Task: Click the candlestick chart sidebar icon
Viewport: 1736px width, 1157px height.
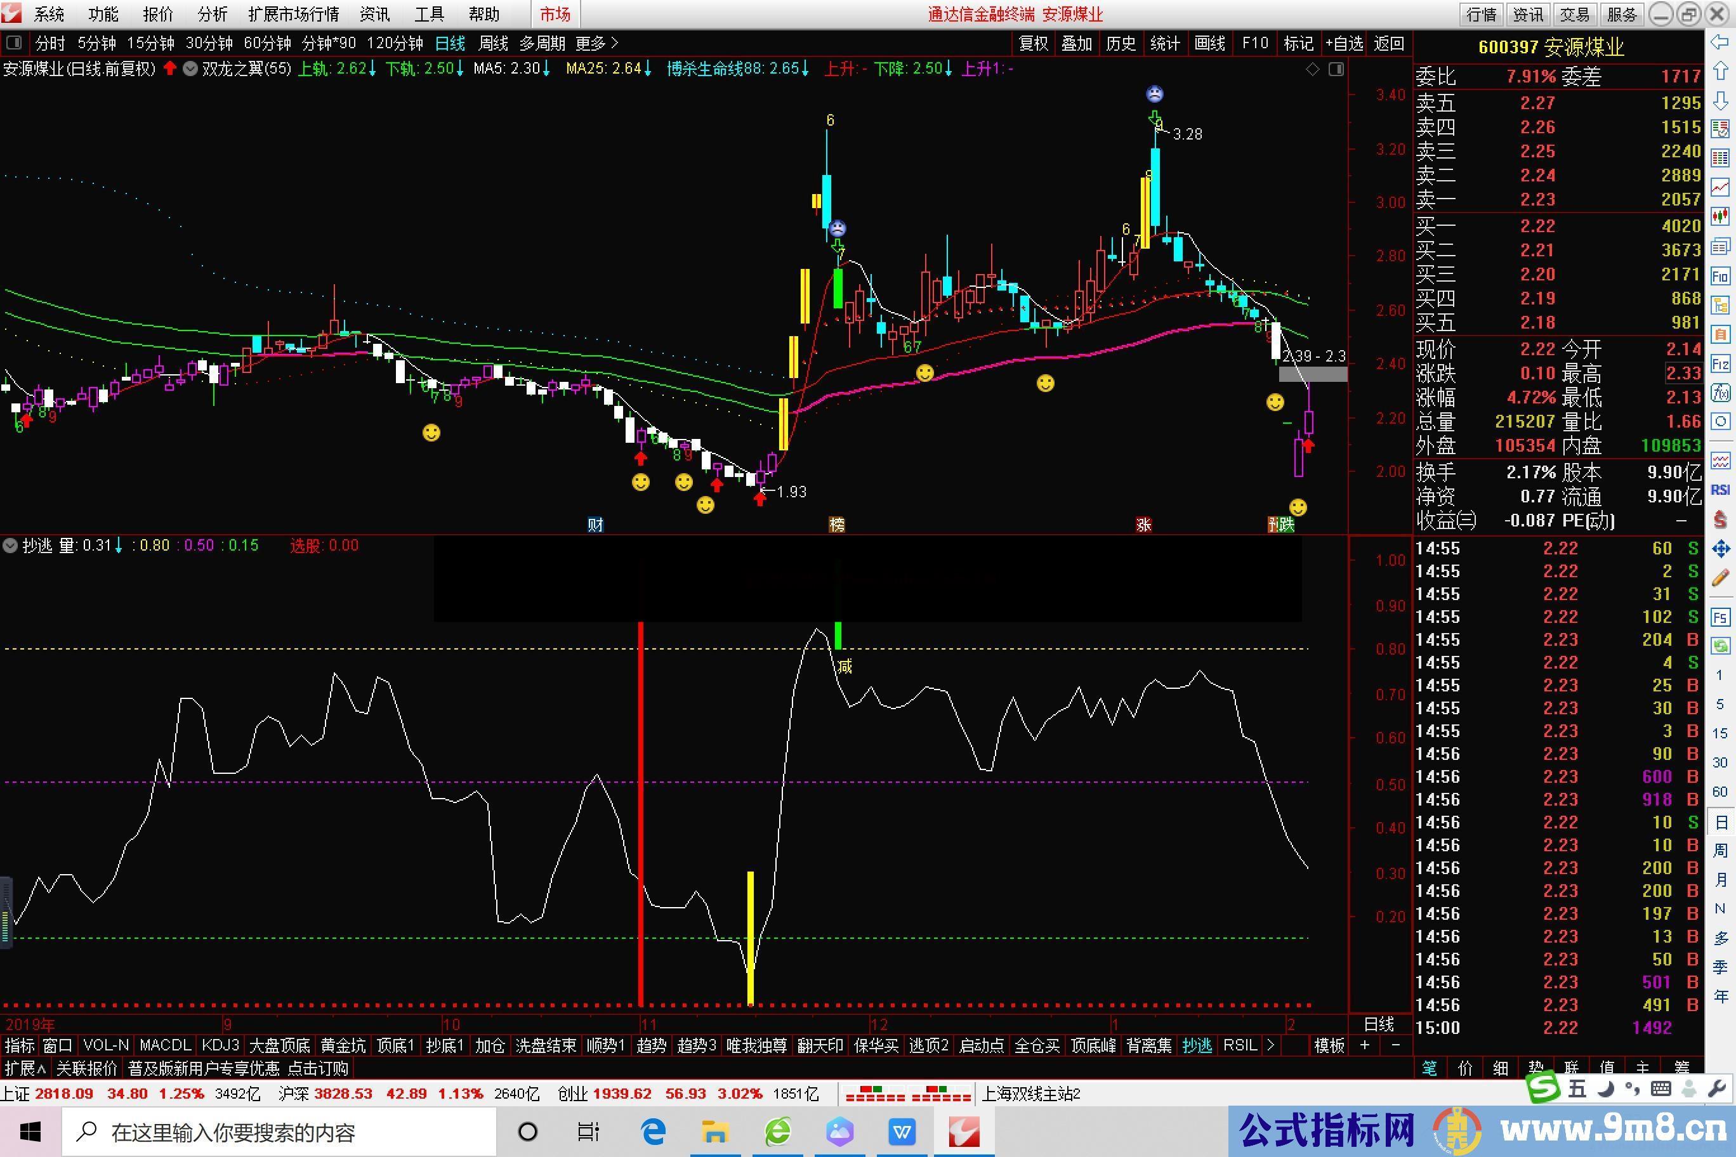Action: pyautogui.click(x=1721, y=216)
